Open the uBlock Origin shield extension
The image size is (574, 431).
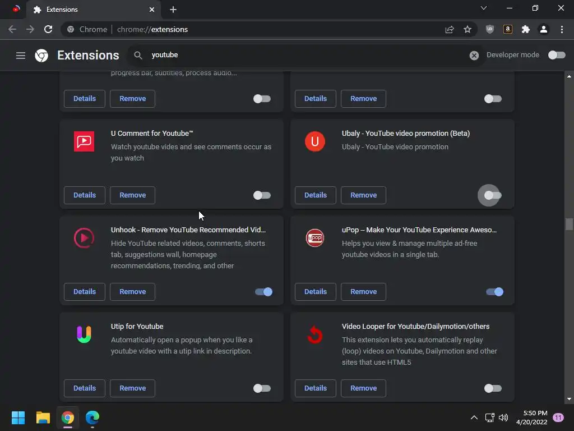pos(490,29)
